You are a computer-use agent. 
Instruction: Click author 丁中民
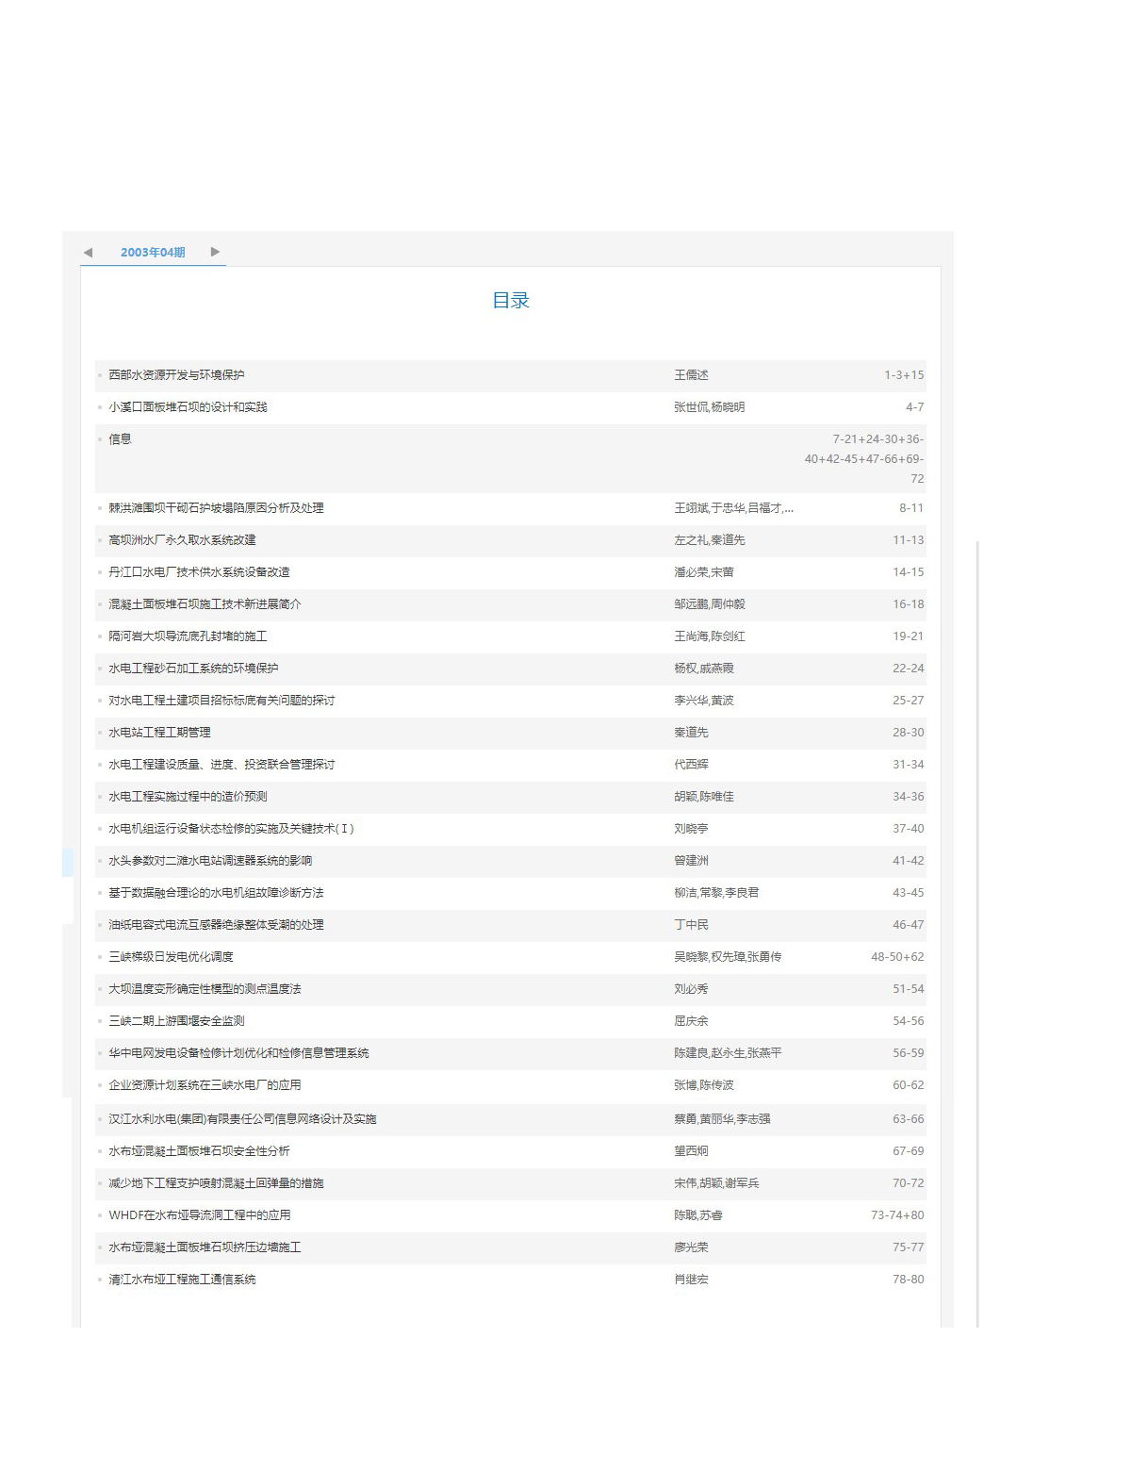[x=691, y=925]
